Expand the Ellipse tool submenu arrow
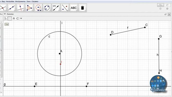The image size is (172, 97). [50, 11]
